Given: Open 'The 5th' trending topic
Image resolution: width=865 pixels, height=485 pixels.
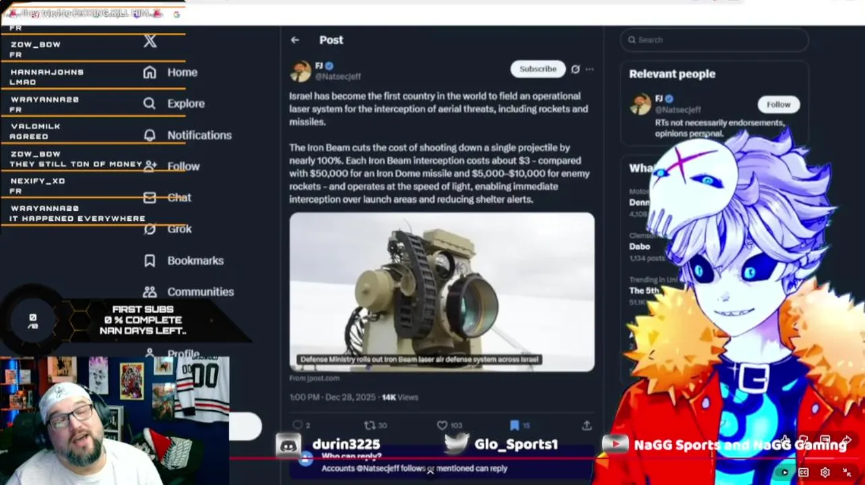Looking at the screenshot, I should (644, 290).
